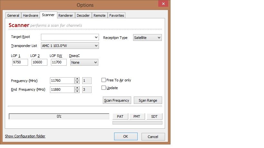The height and width of the screenshot is (148, 264).
Task: Decrease Frequency with the down arrow
Action: 77,82
